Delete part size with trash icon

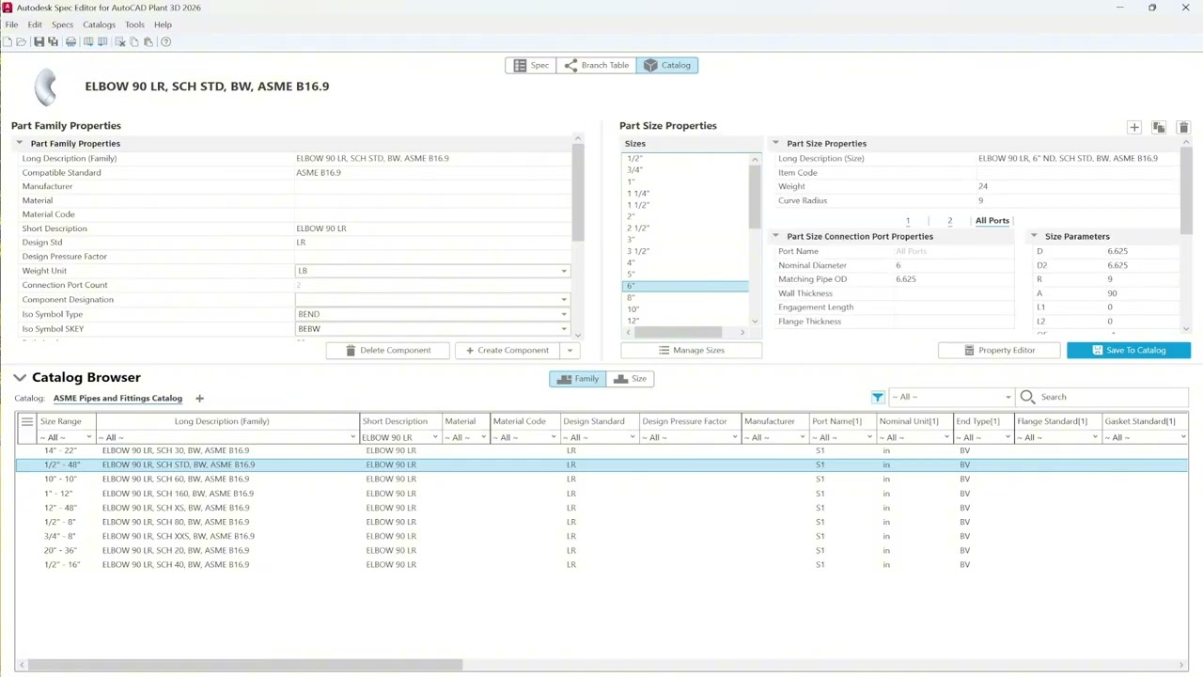click(1183, 127)
